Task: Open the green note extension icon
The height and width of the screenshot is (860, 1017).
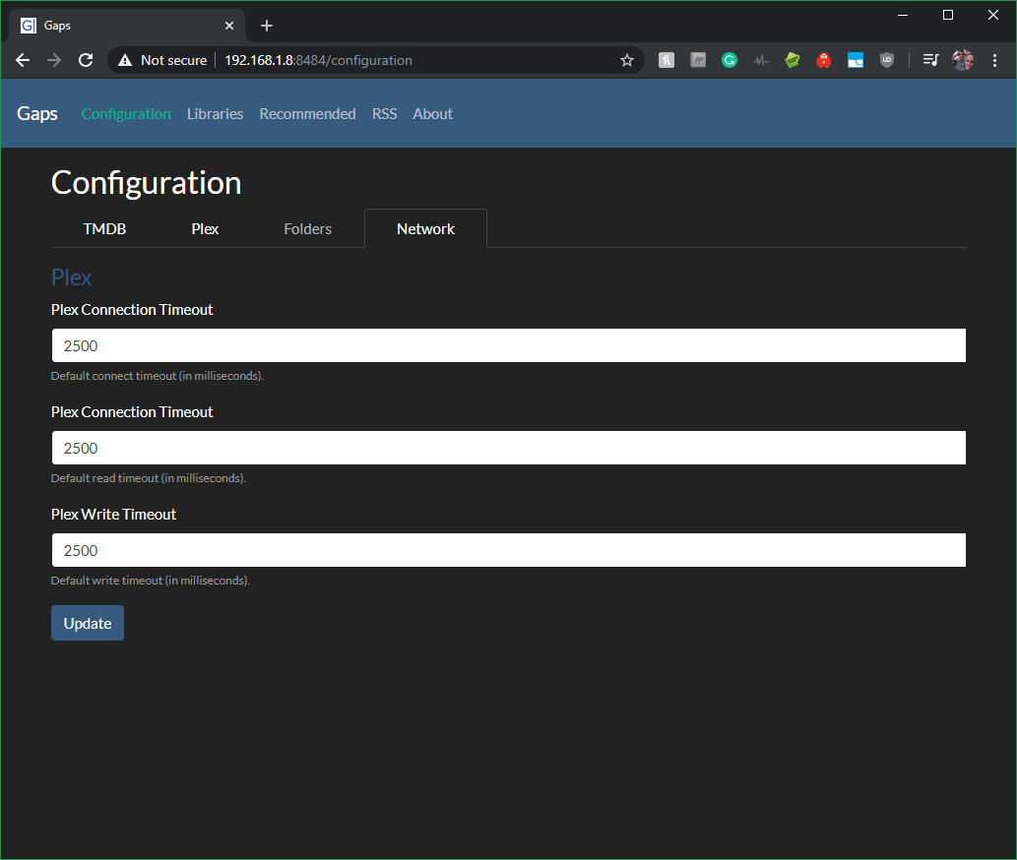Action: (x=792, y=60)
